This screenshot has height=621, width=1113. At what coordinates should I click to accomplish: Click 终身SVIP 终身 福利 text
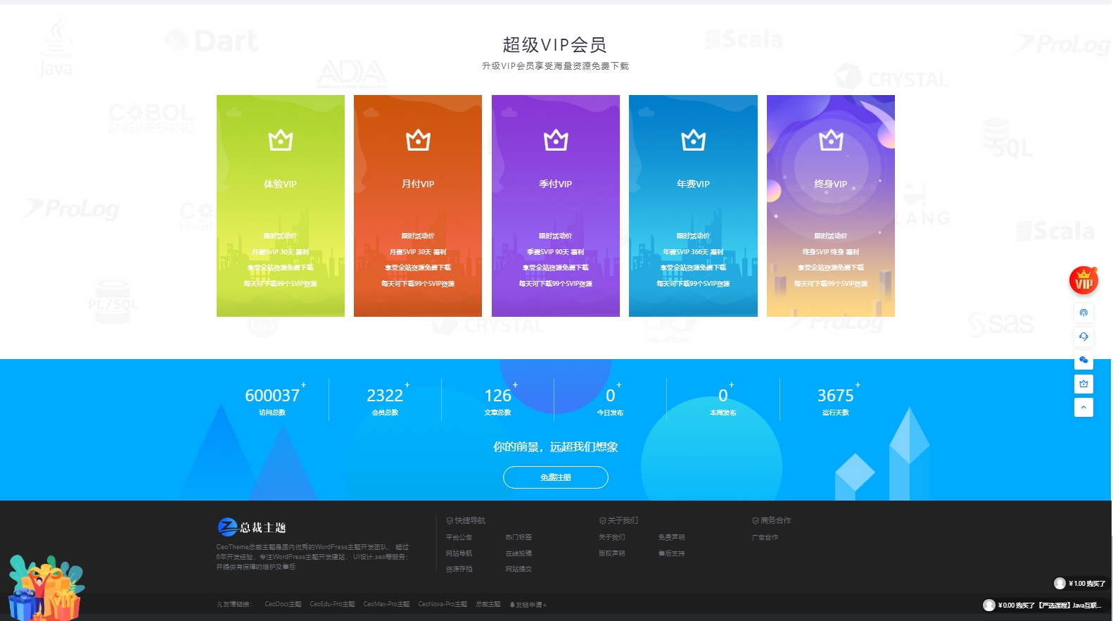pos(831,251)
